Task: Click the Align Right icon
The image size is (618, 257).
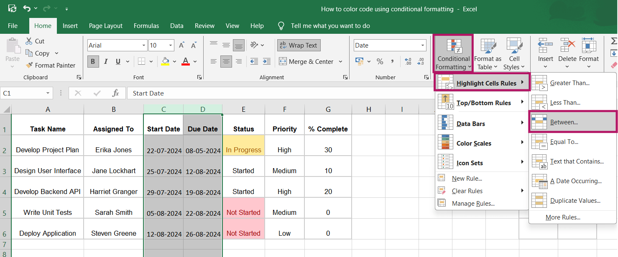Action: click(239, 61)
